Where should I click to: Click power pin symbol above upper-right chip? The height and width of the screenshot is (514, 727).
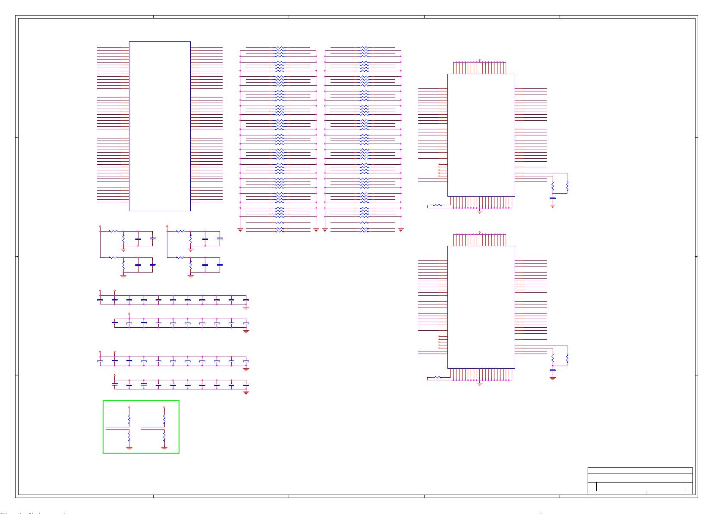tap(479, 60)
